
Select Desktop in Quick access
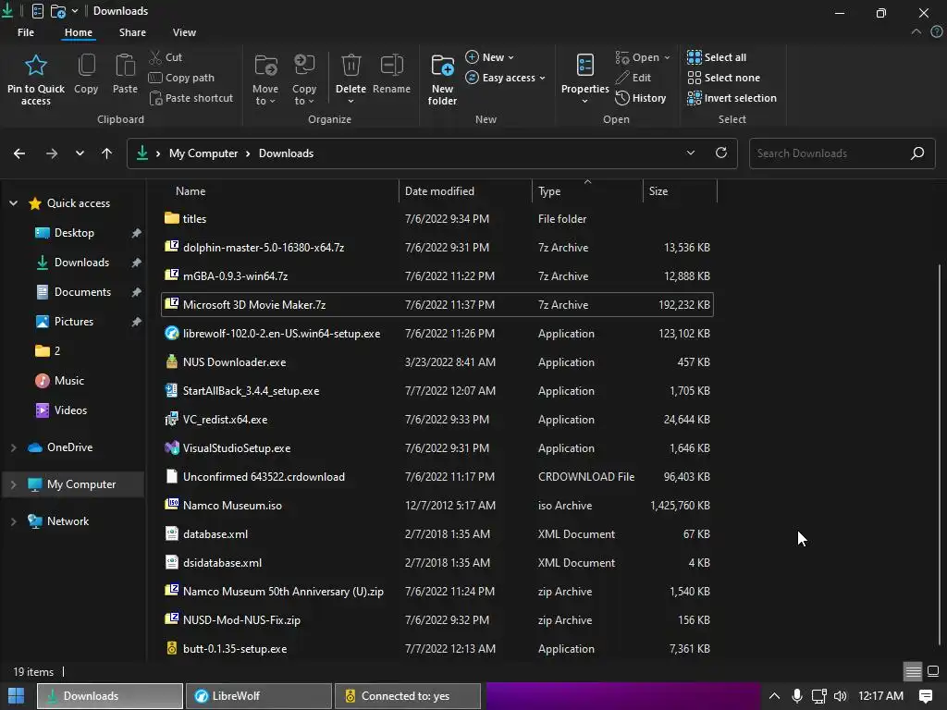74,233
